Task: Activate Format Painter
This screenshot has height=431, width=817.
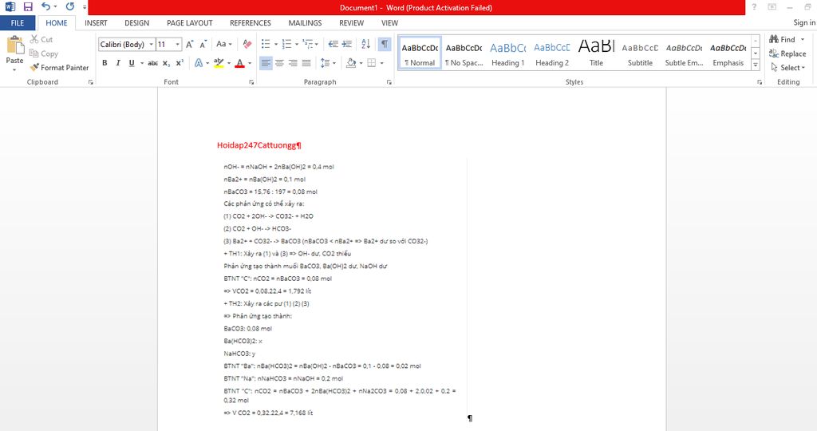Action: click(59, 68)
